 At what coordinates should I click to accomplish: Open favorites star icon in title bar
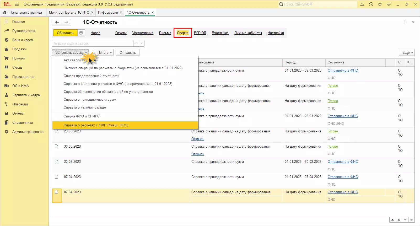[x=380, y=4]
